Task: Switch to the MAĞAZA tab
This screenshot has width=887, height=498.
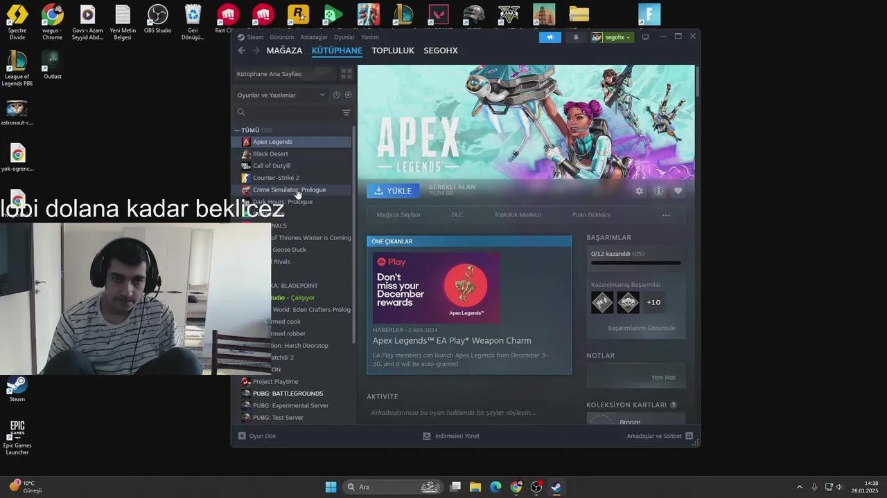Action: click(x=284, y=50)
